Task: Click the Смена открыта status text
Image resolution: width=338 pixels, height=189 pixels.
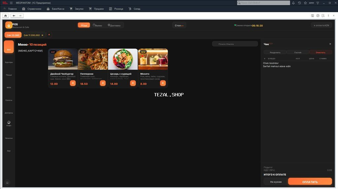Action: 244,25
